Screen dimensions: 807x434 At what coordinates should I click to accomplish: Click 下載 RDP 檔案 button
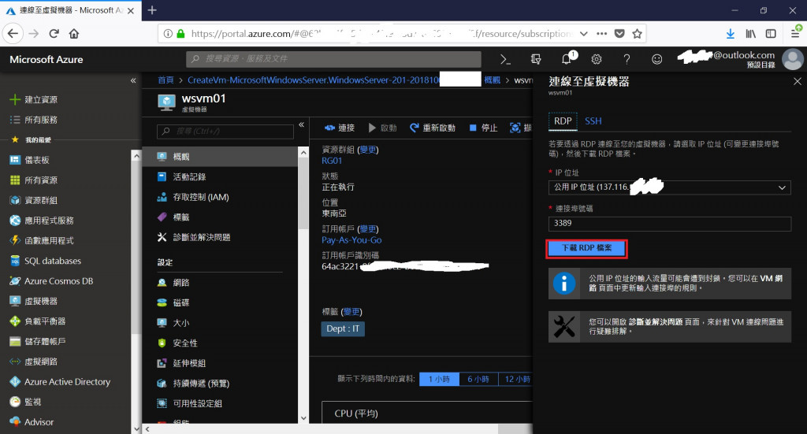[x=586, y=248]
